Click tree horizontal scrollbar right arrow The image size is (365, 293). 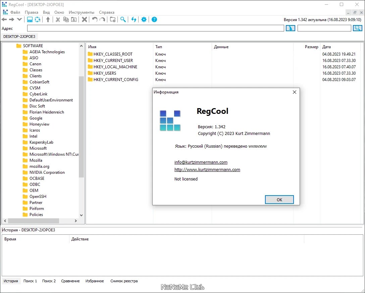(x=76, y=221)
